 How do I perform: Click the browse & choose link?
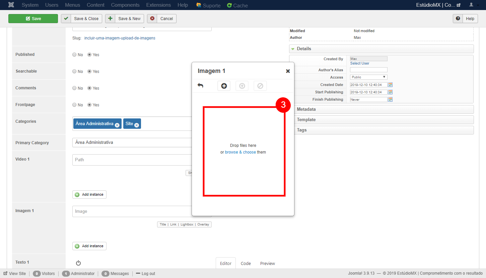[x=240, y=152]
